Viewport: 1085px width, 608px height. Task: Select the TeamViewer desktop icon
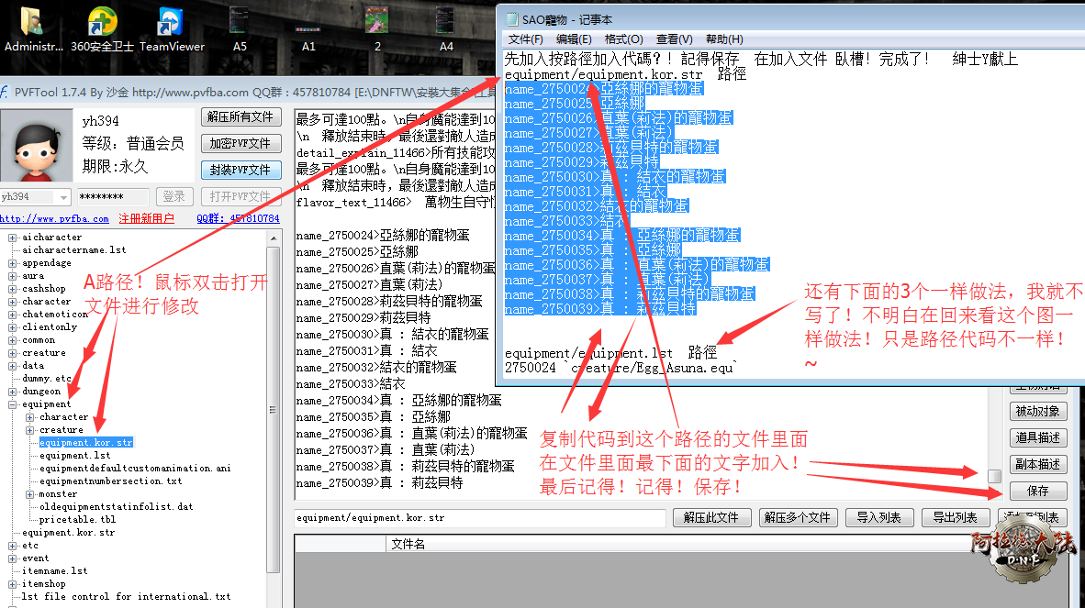pyautogui.click(x=172, y=23)
